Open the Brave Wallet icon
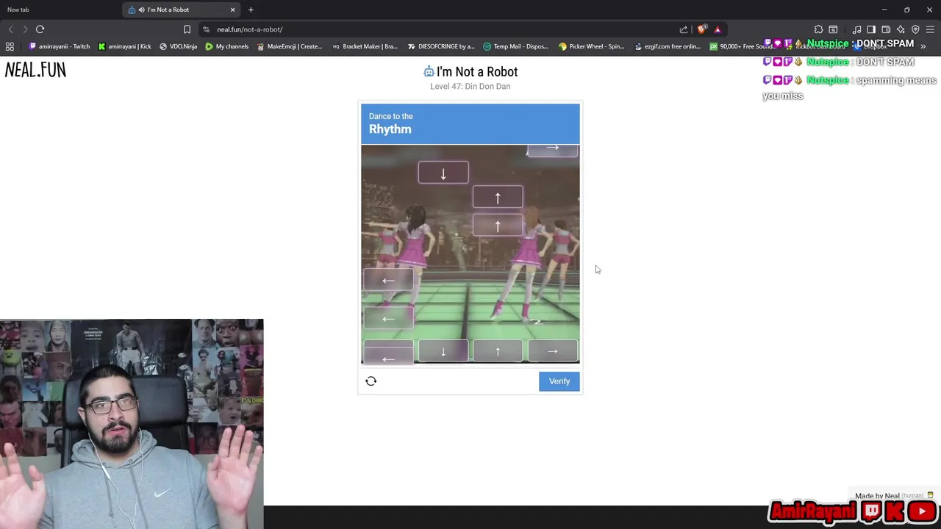Screen dimensions: 941x529 [886, 29]
